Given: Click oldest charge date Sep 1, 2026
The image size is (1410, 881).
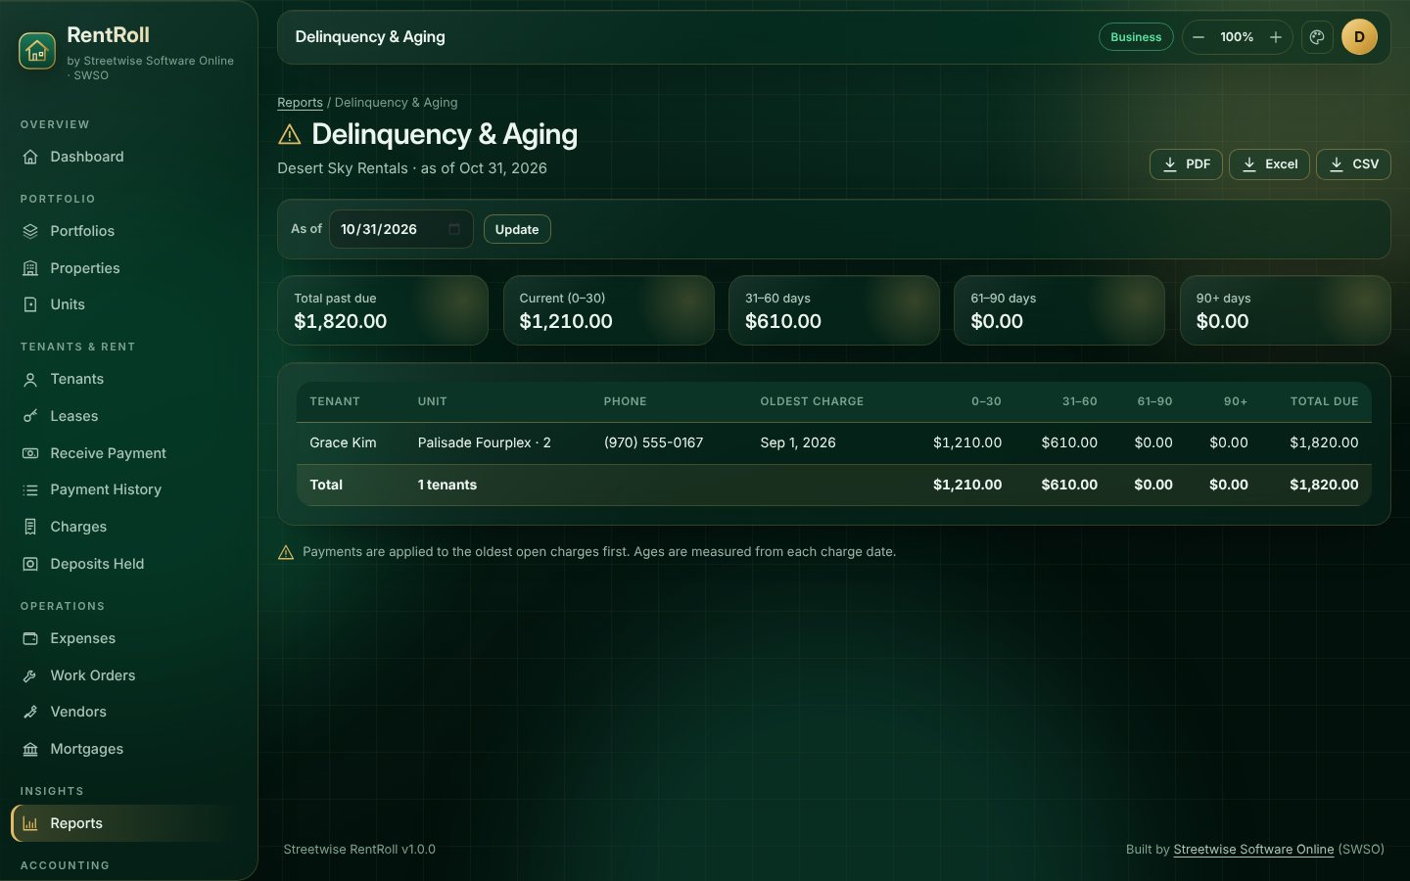Looking at the screenshot, I should click(798, 442).
